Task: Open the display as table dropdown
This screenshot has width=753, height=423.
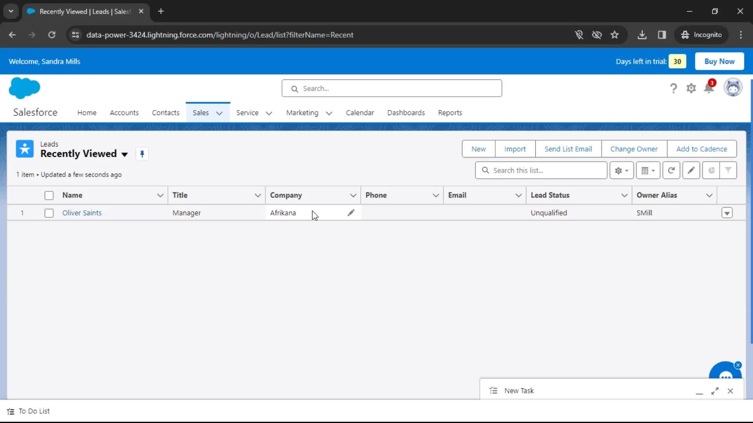Action: (x=648, y=170)
